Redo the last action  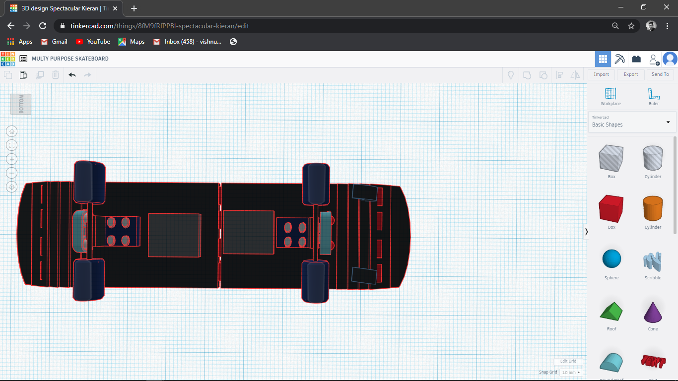pyautogui.click(x=88, y=75)
